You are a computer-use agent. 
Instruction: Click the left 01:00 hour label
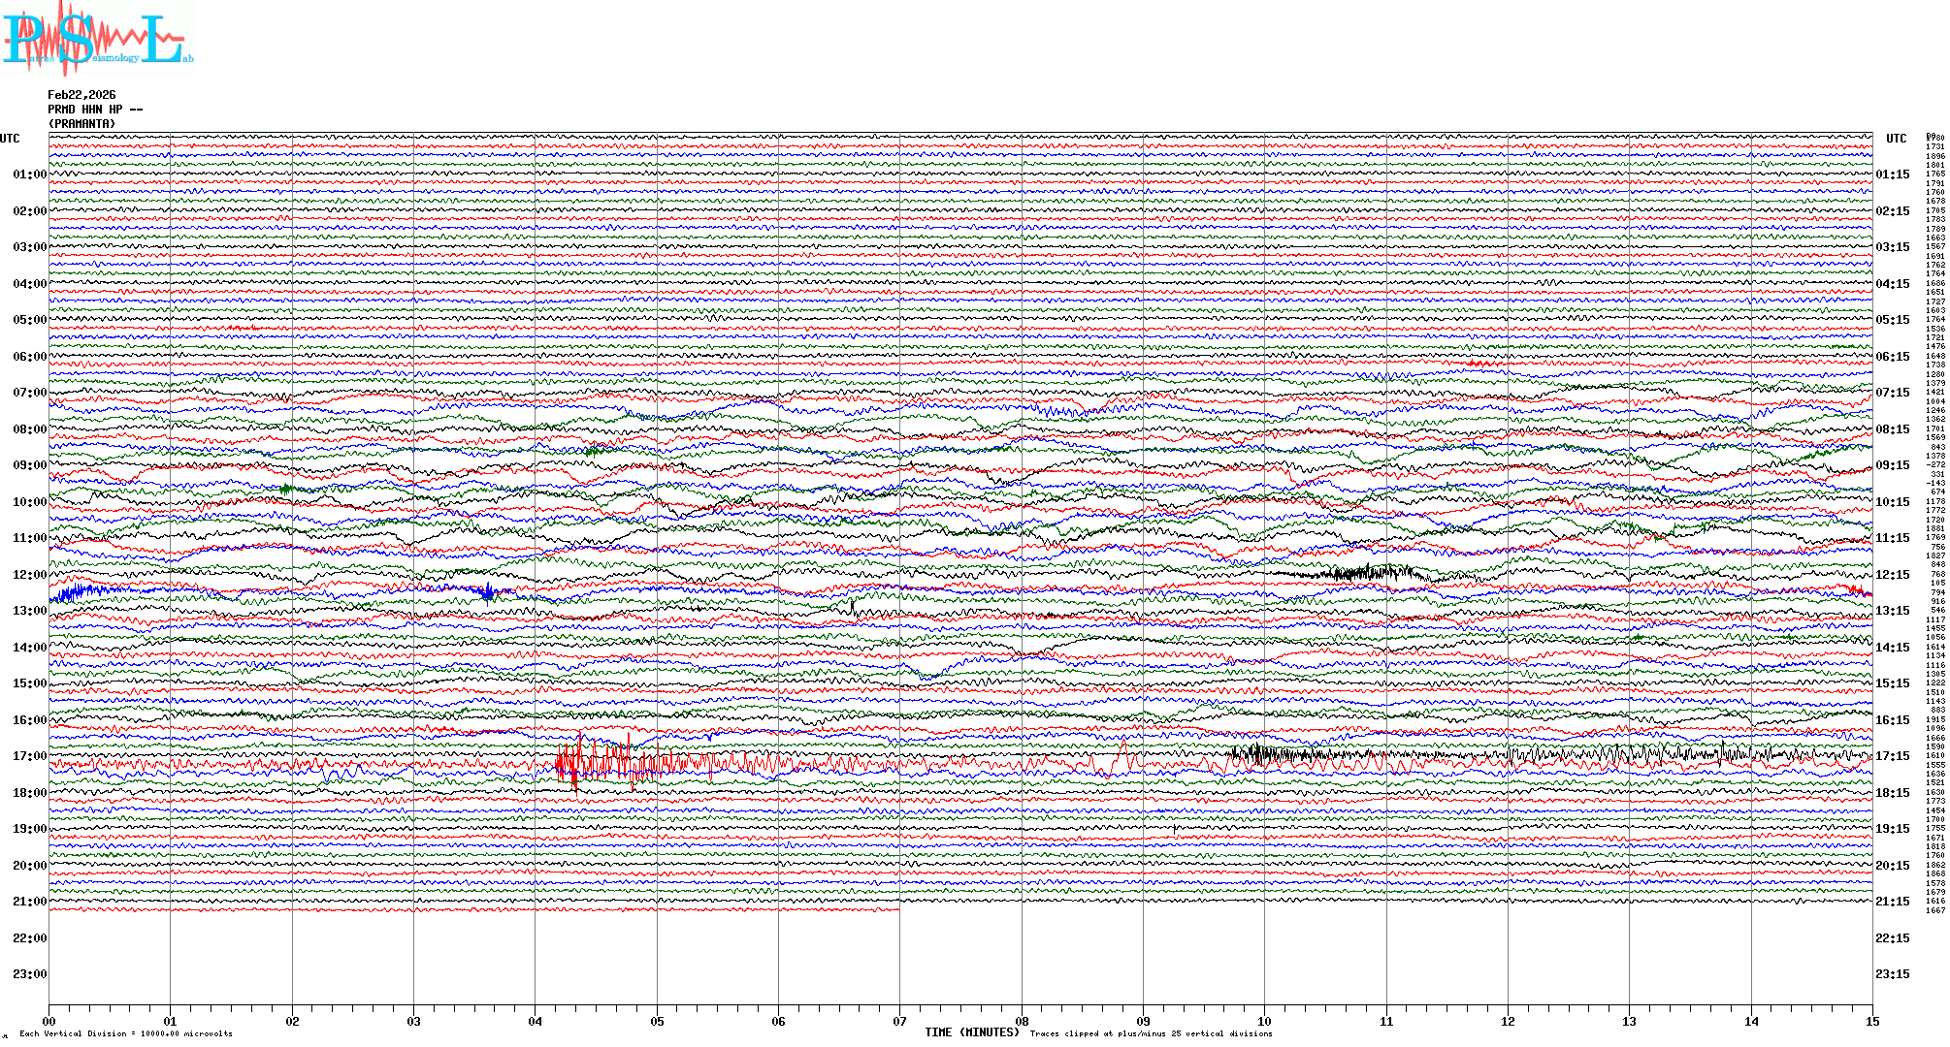(x=29, y=174)
